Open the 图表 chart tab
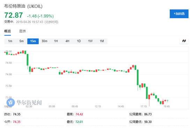The width and height of the screenshot is (192, 128). 23,31
